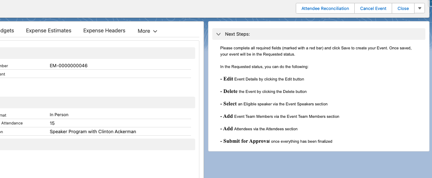Click the event number EM-0000000046 value
The height and width of the screenshot is (178, 432).
(69, 66)
